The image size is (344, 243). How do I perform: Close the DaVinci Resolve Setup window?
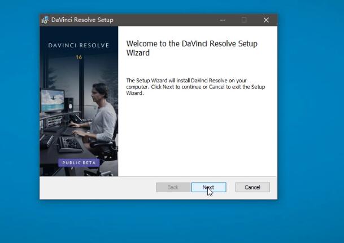tap(266, 20)
